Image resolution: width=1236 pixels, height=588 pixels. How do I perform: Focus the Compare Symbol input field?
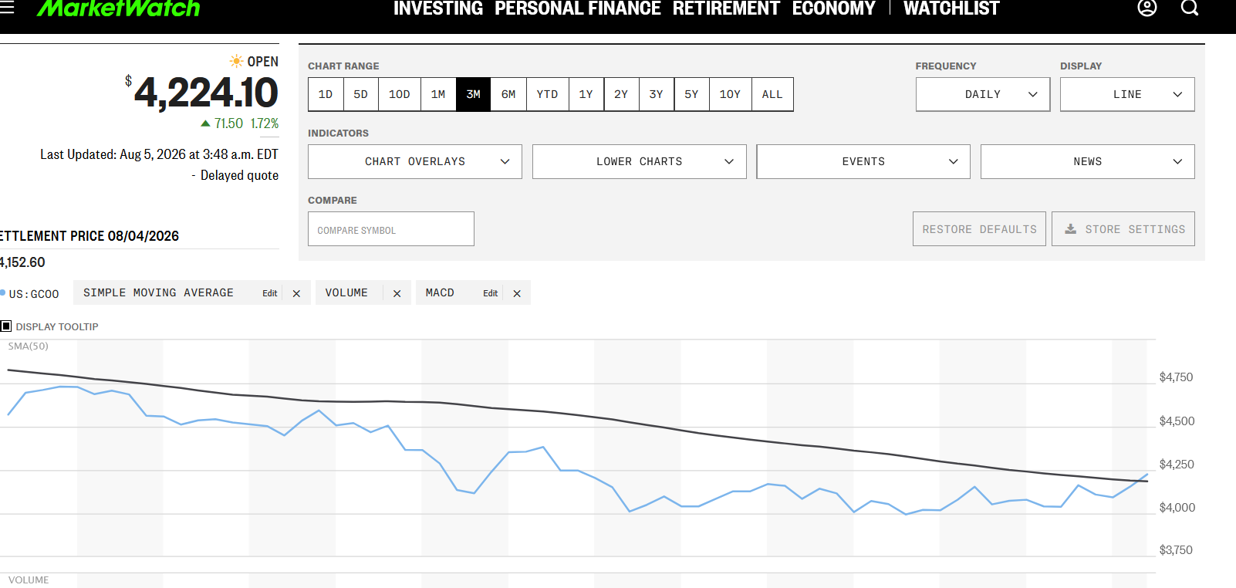391,229
